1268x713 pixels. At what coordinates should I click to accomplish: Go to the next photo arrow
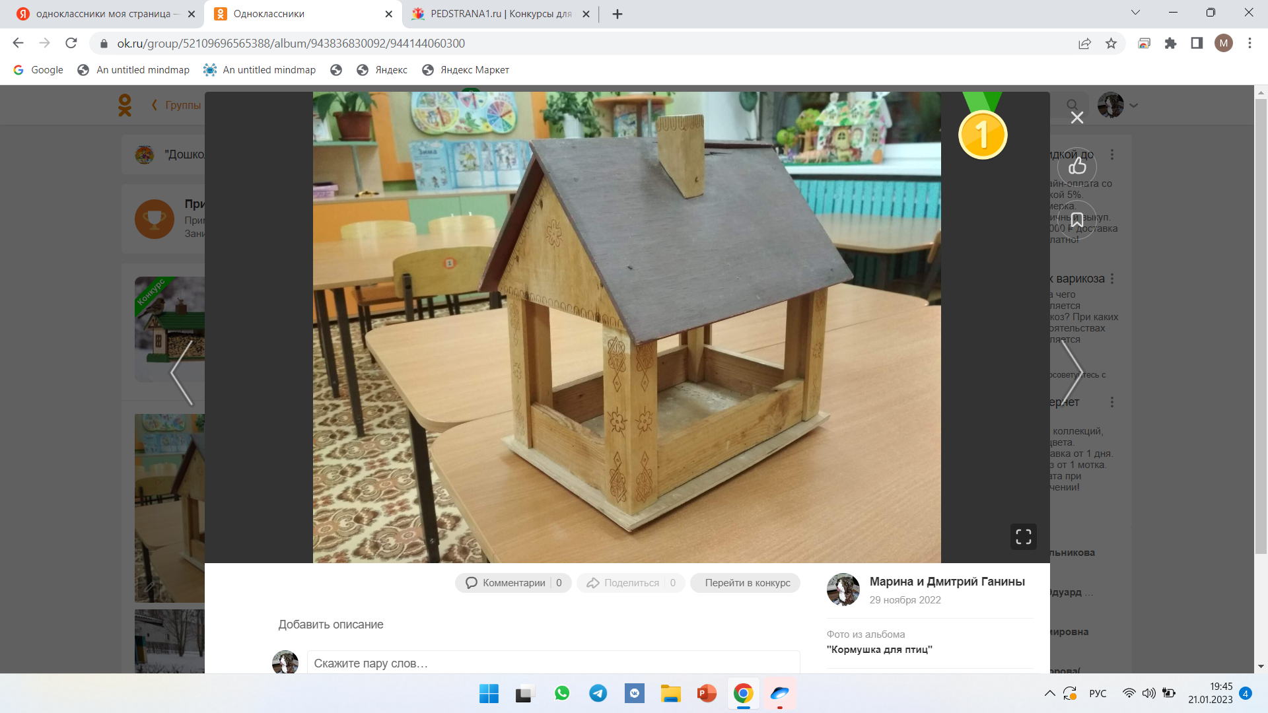(x=1071, y=372)
